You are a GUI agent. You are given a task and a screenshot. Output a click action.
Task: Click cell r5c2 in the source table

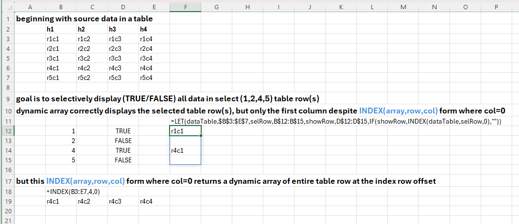[x=92, y=78]
